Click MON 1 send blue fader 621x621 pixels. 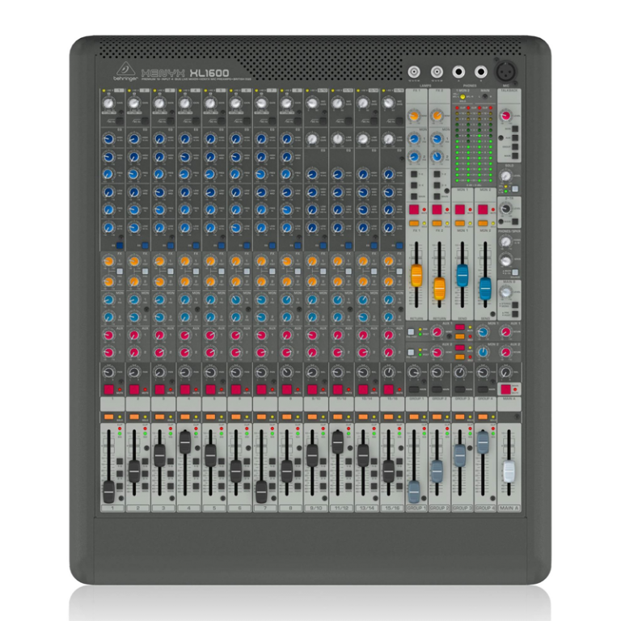pos(463,275)
